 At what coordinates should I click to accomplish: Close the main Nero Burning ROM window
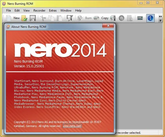(157, 3)
